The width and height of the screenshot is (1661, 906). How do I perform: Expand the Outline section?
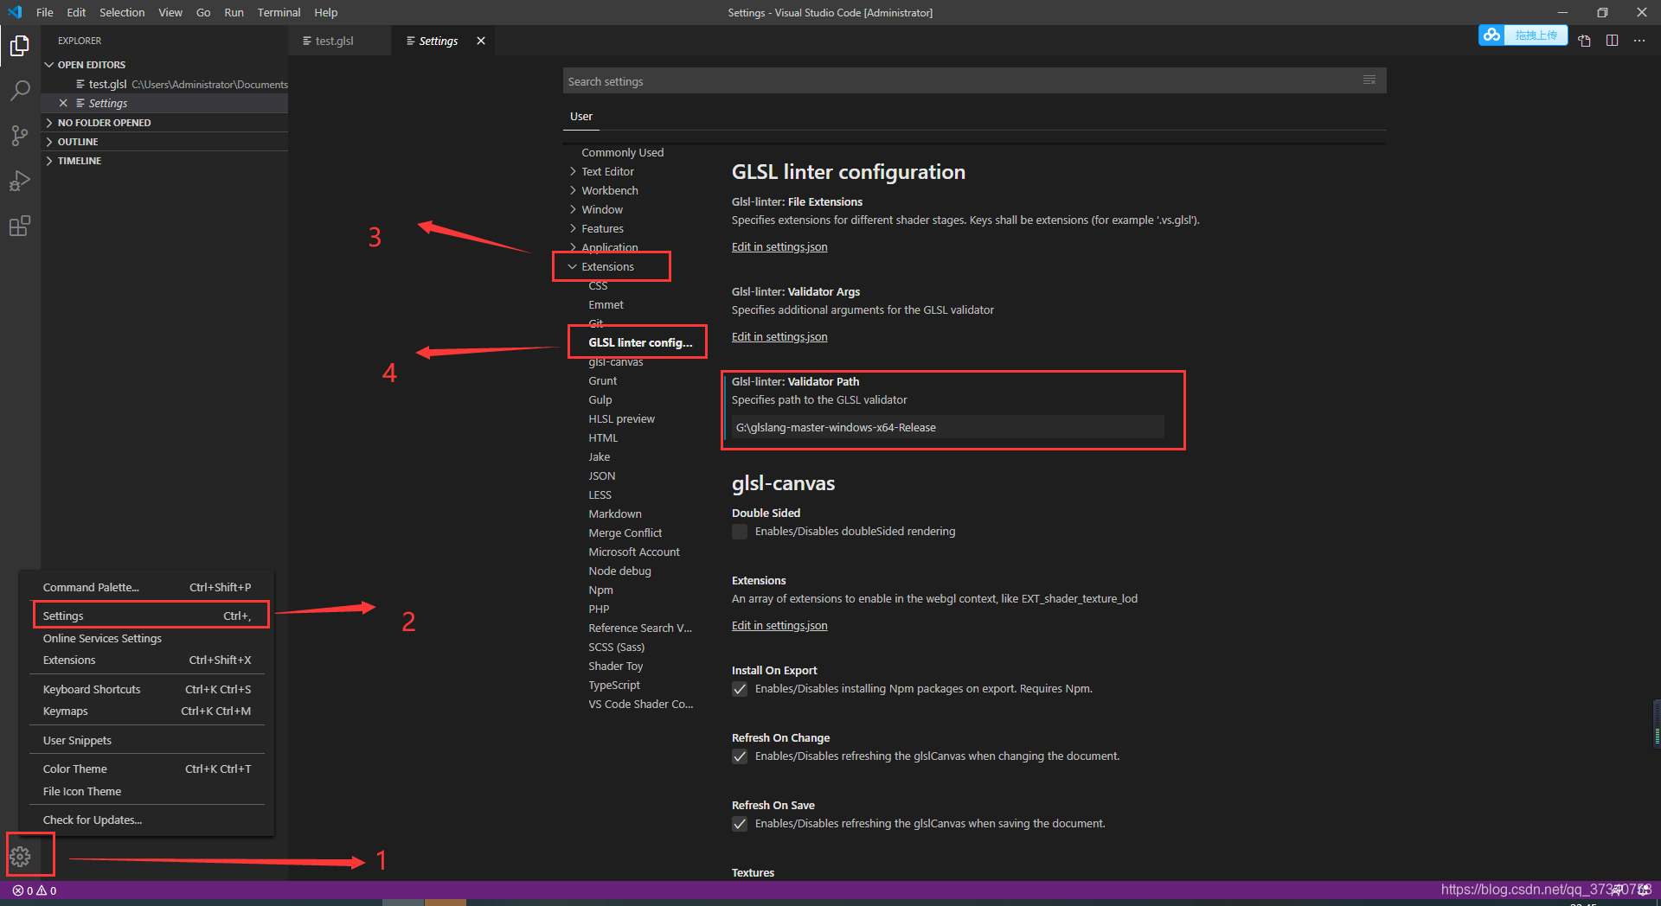164,142
